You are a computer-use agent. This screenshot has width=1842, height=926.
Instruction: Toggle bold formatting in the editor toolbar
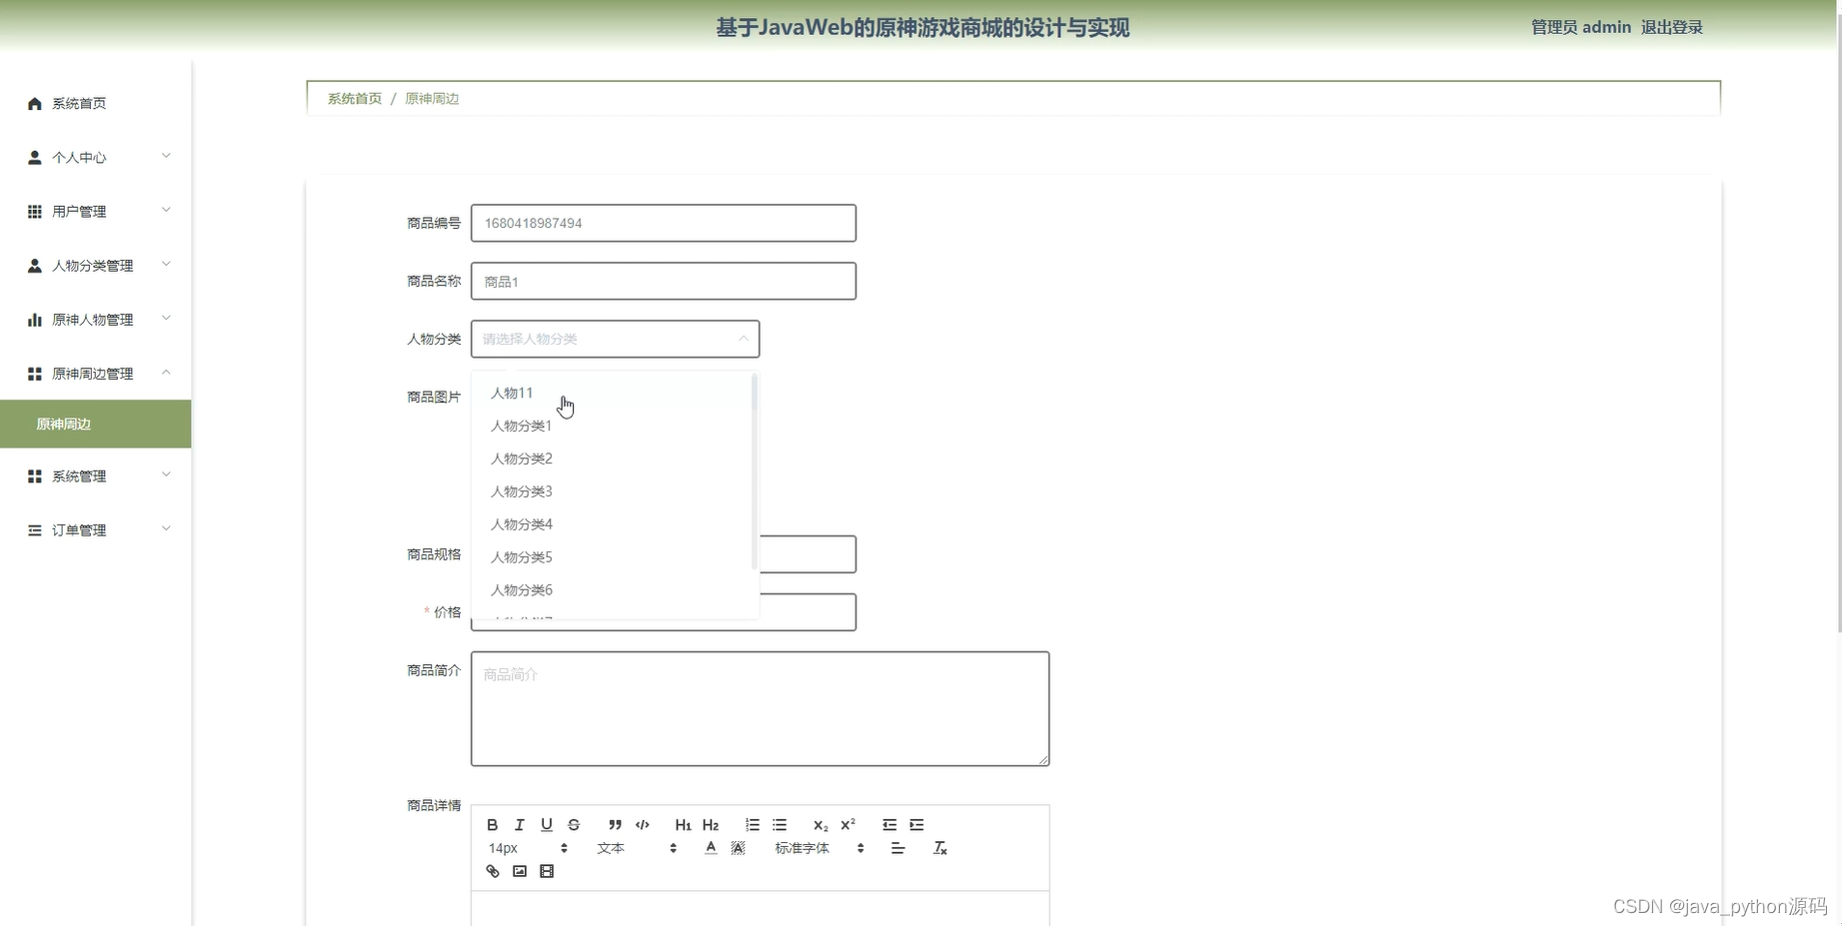[x=492, y=825]
